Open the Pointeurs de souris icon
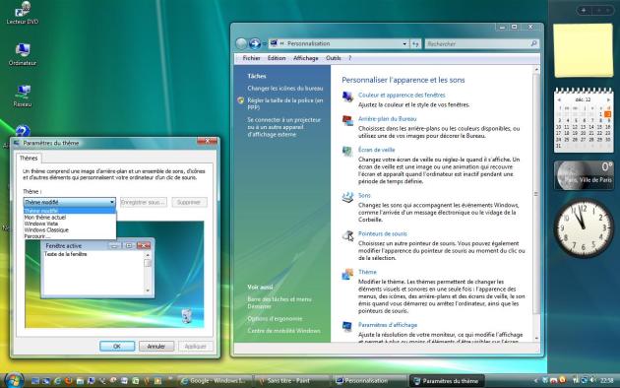Screen dimensions: 620x388 coord(347,235)
